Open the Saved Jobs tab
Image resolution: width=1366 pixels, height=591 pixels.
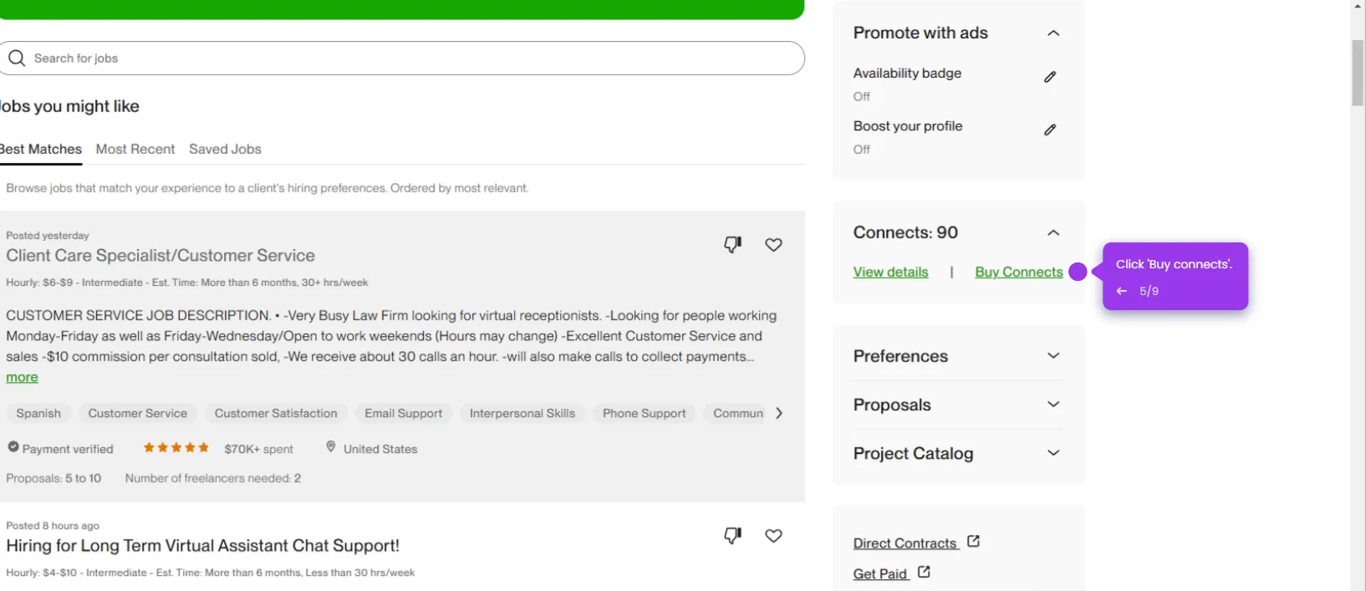coord(224,149)
